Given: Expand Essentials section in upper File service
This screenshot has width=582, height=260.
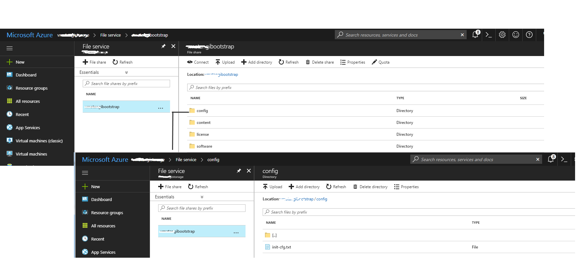Looking at the screenshot, I should (127, 72).
